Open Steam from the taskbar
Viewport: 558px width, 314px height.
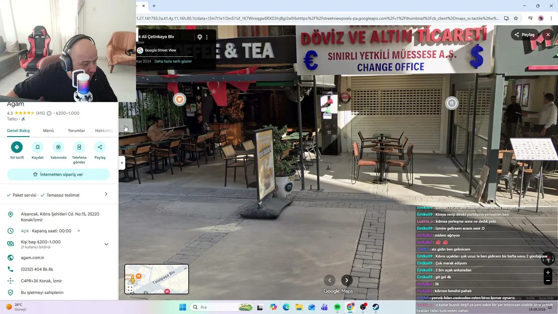pos(376,307)
